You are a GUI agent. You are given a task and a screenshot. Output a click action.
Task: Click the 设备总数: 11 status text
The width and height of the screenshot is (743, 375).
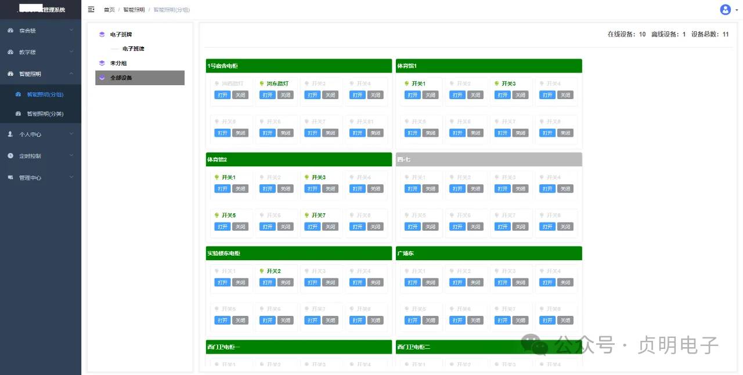click(710, 34)
